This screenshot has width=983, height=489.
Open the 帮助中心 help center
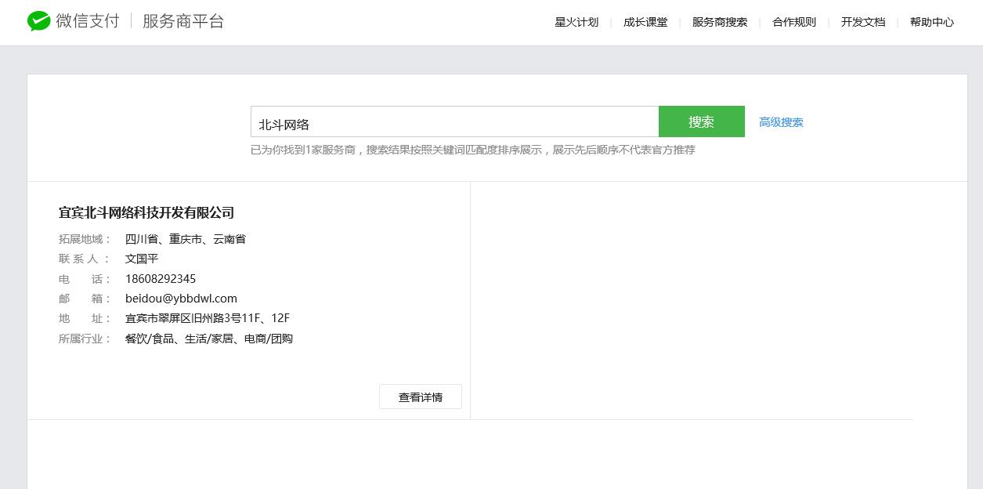[x=931, y=23]
